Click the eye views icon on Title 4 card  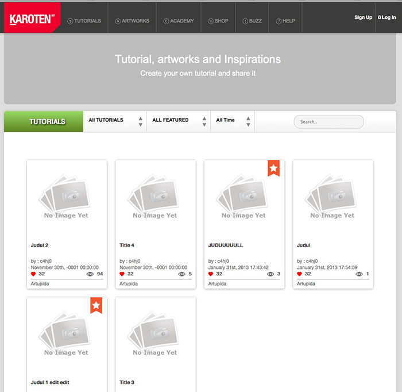(182, 274)
